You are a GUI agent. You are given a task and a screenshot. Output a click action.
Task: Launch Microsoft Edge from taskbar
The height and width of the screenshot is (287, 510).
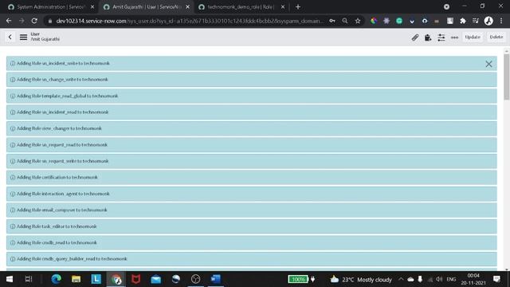[57, 279]
